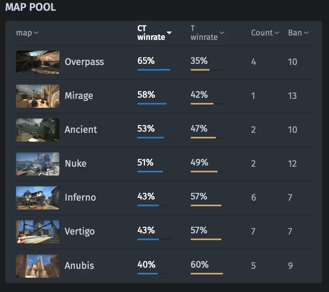Click Inferno 43% CT winrate value
This screenshot has width=329, height=292.
[146, 196]
